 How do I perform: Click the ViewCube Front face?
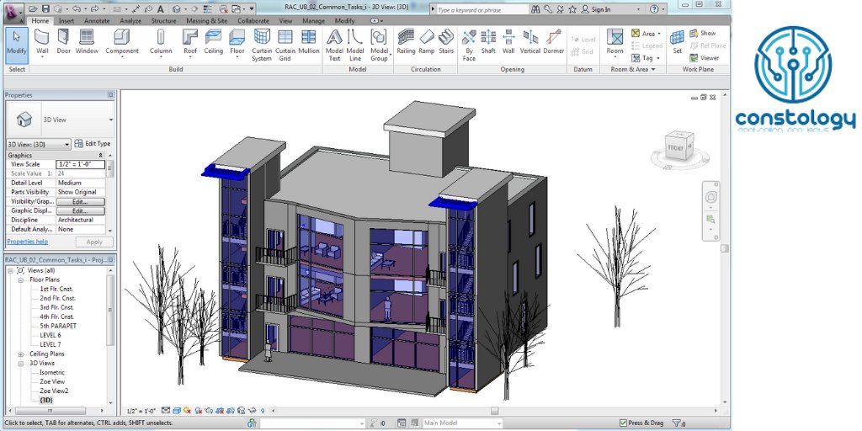click(676, 148)
